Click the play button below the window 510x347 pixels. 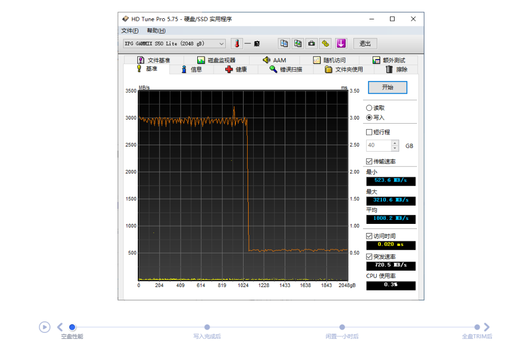[x=45, y=327]
